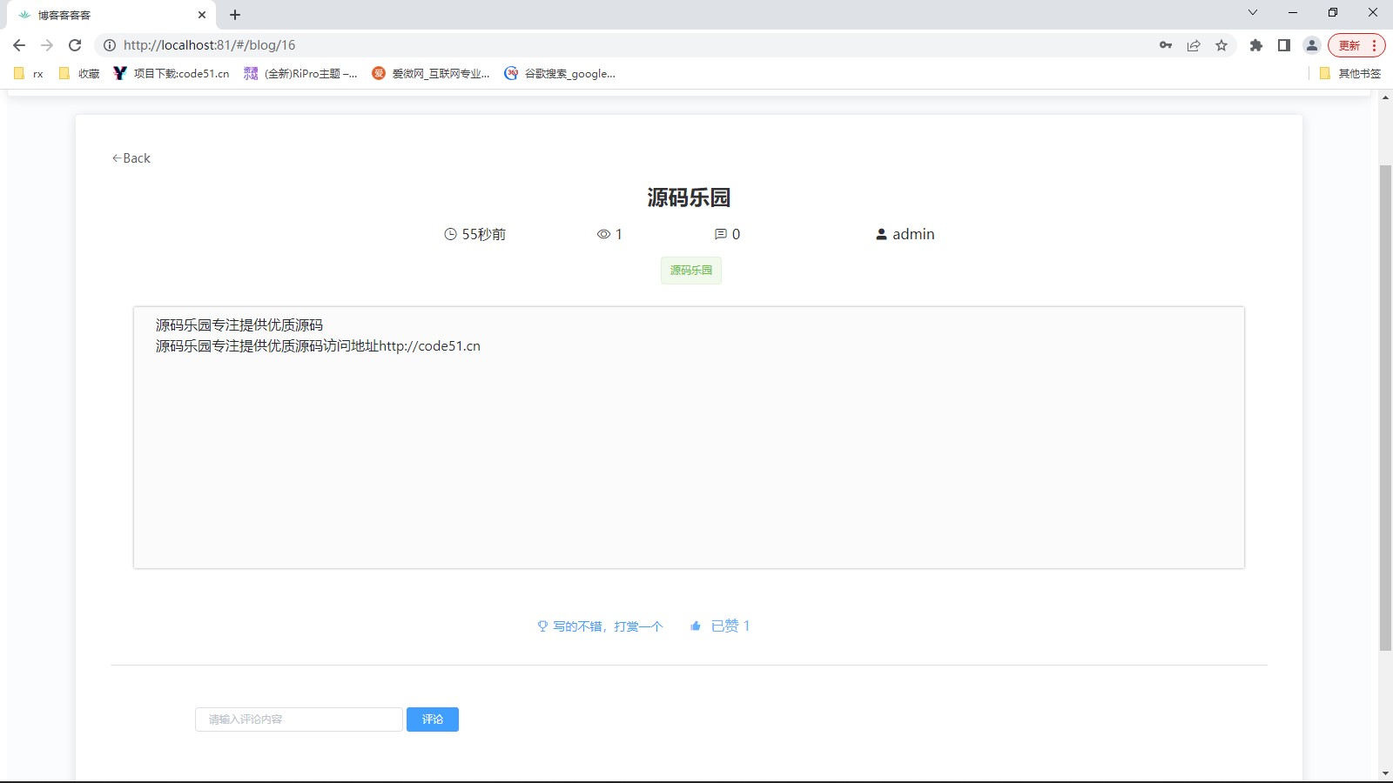Image resolution: width=1393 pixels, height=783 pixels.
Task: Click the page vertical scrollbar thumb
Action: (1385, 407)
